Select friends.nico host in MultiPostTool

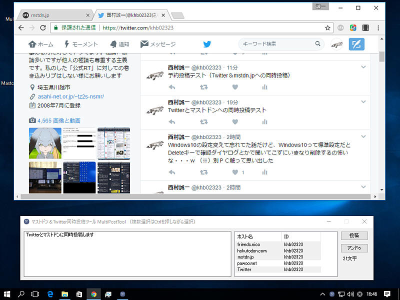click(278, 244)
